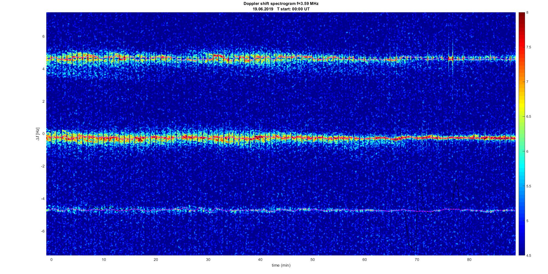Click x-axis tick label '20'
The height and width of the screenshot is (274, 548).
[x=156, y=260]
